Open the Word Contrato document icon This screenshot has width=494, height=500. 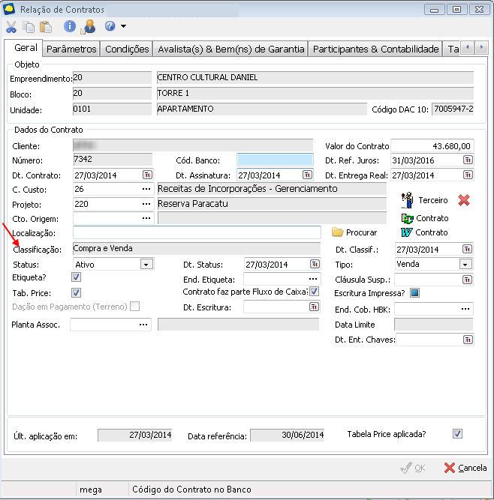pos(408,232)
